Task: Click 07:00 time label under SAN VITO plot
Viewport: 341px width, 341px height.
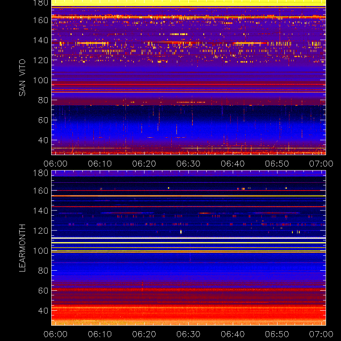Action: (x=321, y=164)
